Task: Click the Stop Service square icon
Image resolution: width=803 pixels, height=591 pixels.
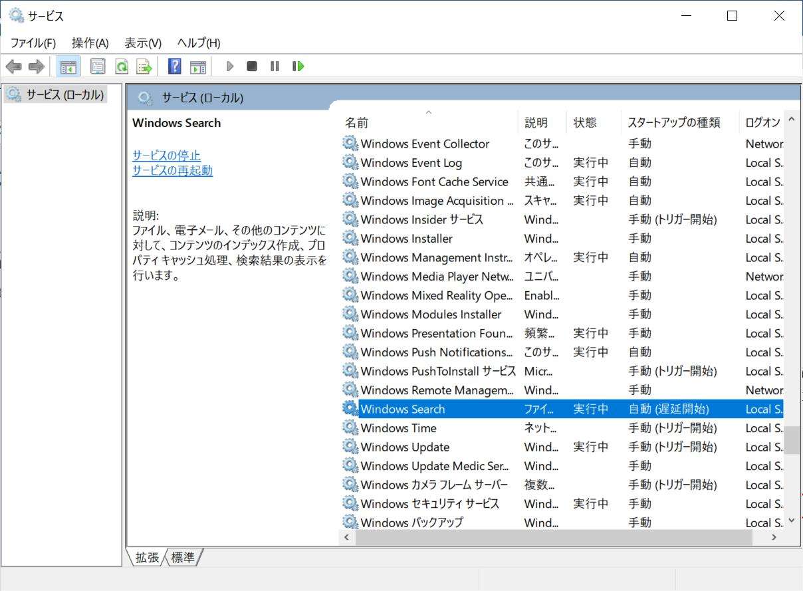Action: click(x=252, y=66)
